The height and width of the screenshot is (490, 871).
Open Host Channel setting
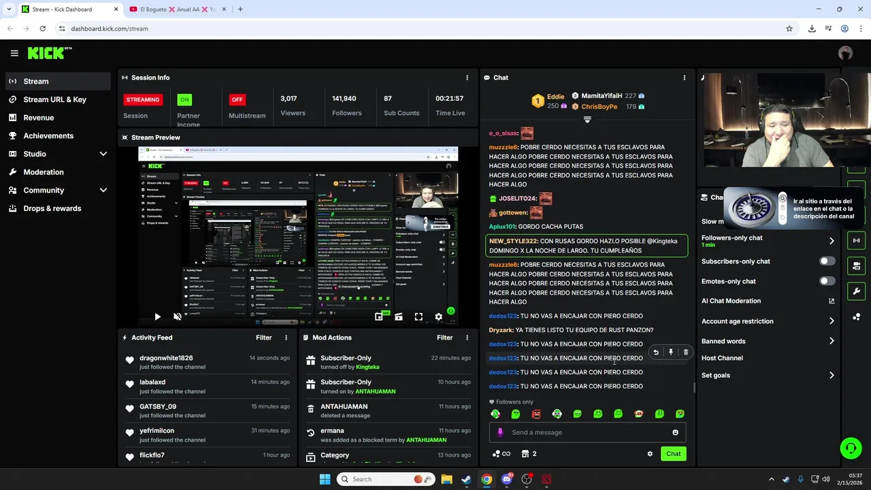point(722,358)
